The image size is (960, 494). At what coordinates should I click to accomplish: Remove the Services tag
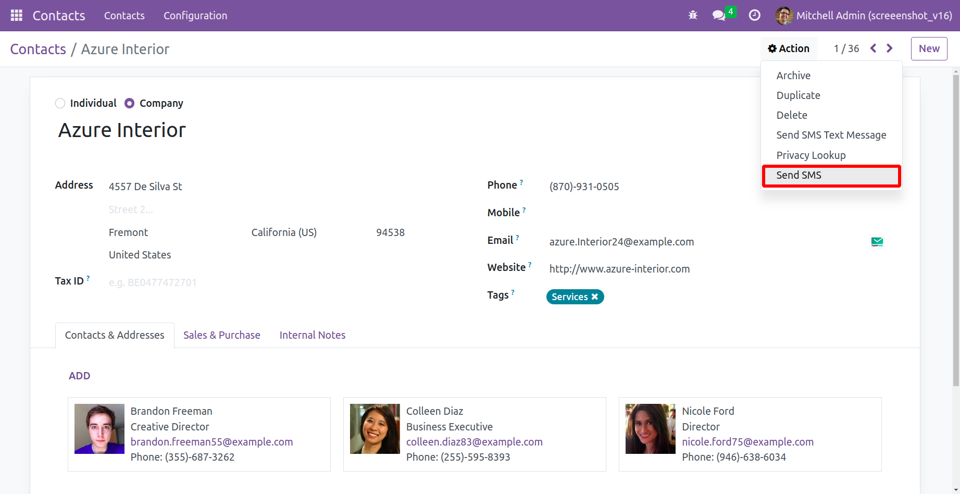[x=595, y=297]
